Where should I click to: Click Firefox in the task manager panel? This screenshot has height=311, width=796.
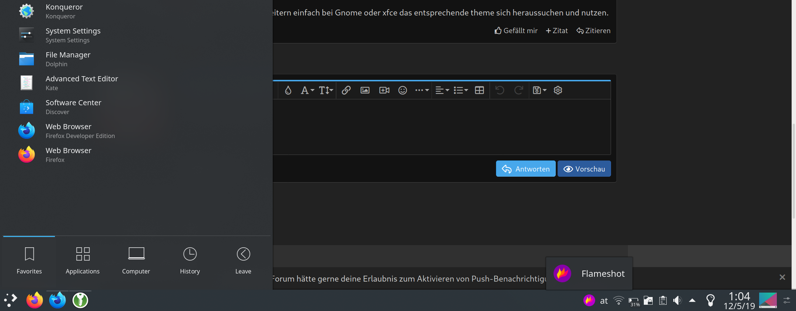click(x=35, y=300)
